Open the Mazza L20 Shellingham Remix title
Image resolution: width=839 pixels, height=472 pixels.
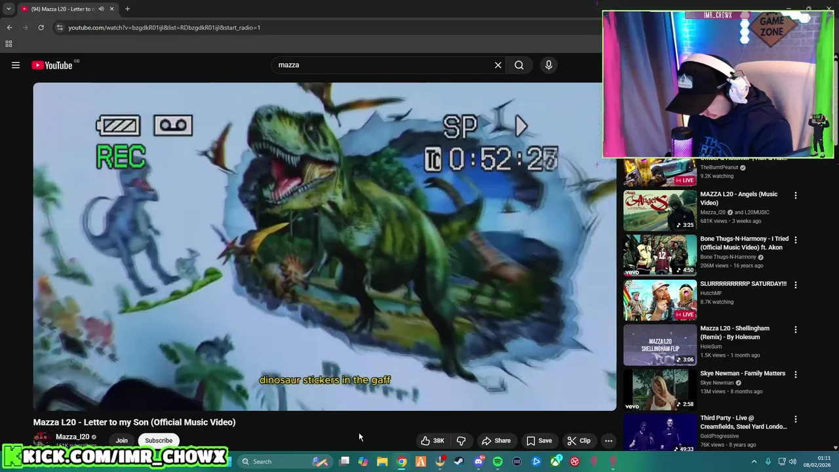(x=735, y=333)
